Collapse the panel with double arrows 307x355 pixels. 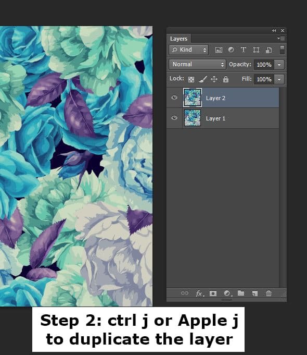click(274, 30)
